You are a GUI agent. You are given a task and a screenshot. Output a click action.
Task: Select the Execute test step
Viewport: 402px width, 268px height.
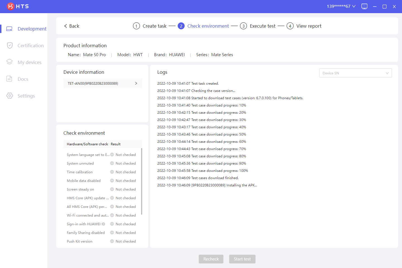263,26
